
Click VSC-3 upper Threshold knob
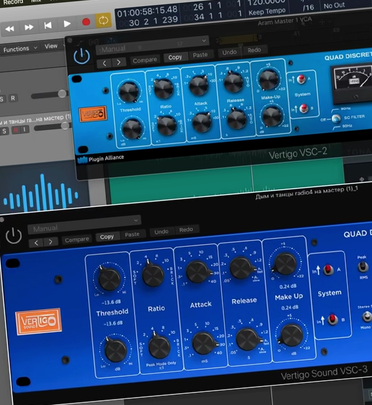[109, 279]
